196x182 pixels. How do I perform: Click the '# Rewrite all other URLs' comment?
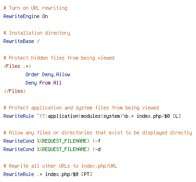(60, 166)
